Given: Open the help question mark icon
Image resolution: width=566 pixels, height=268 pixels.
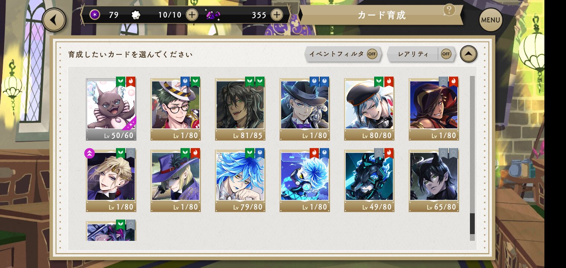Looking at the screenshot, I should pos(449,10).
